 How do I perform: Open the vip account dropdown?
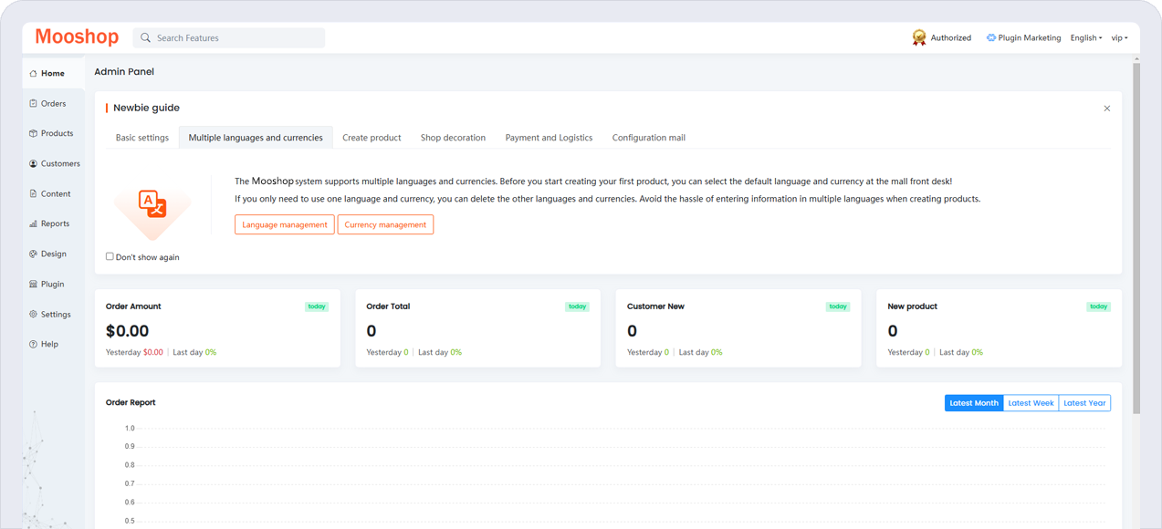1119,38
